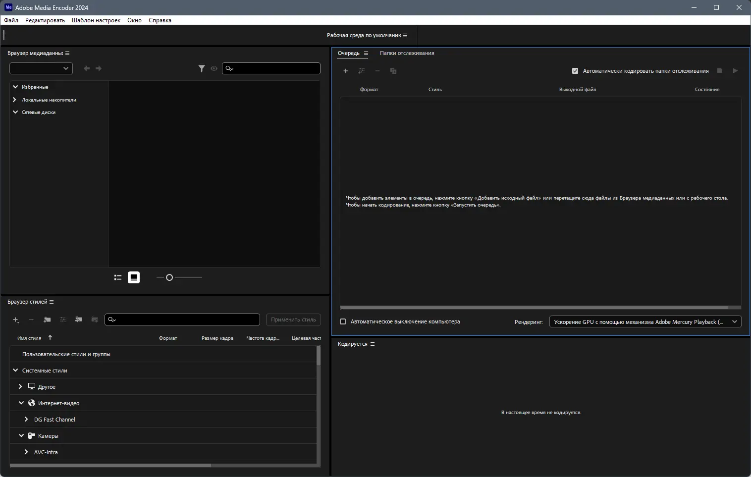This screenshot has height=477, width=751.
Task: Click the media browser search field
Action: coord(271,68)
